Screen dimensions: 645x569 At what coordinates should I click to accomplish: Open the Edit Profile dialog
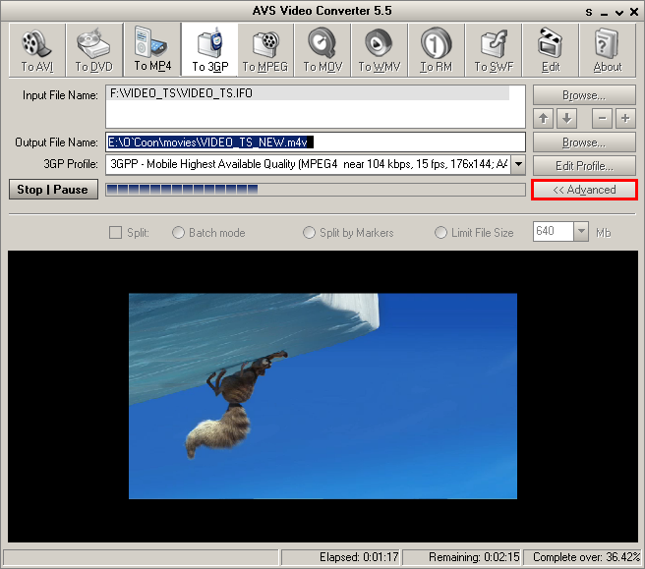point(584,166)
